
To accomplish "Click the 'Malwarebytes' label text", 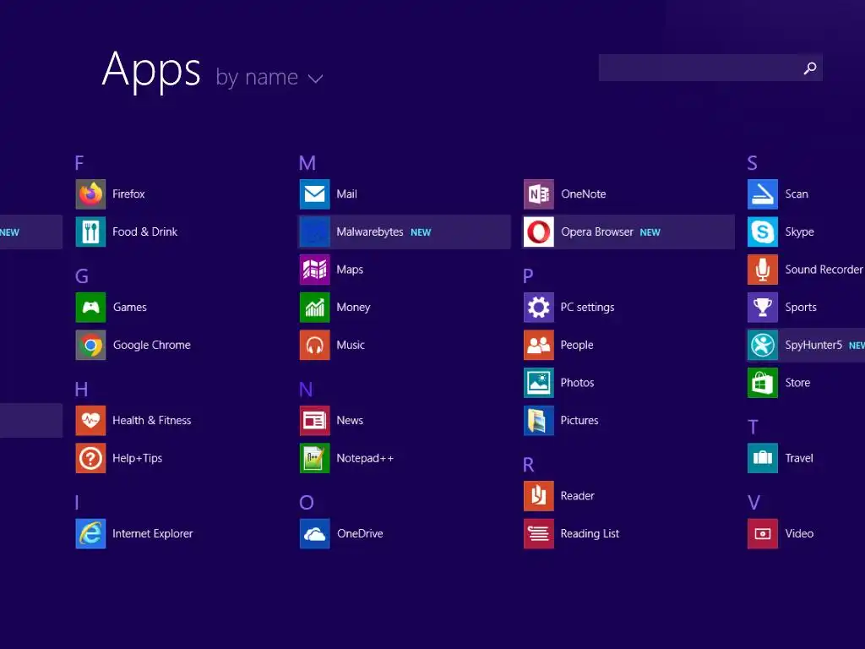I will pyautogui.click(x=370, y=232).
